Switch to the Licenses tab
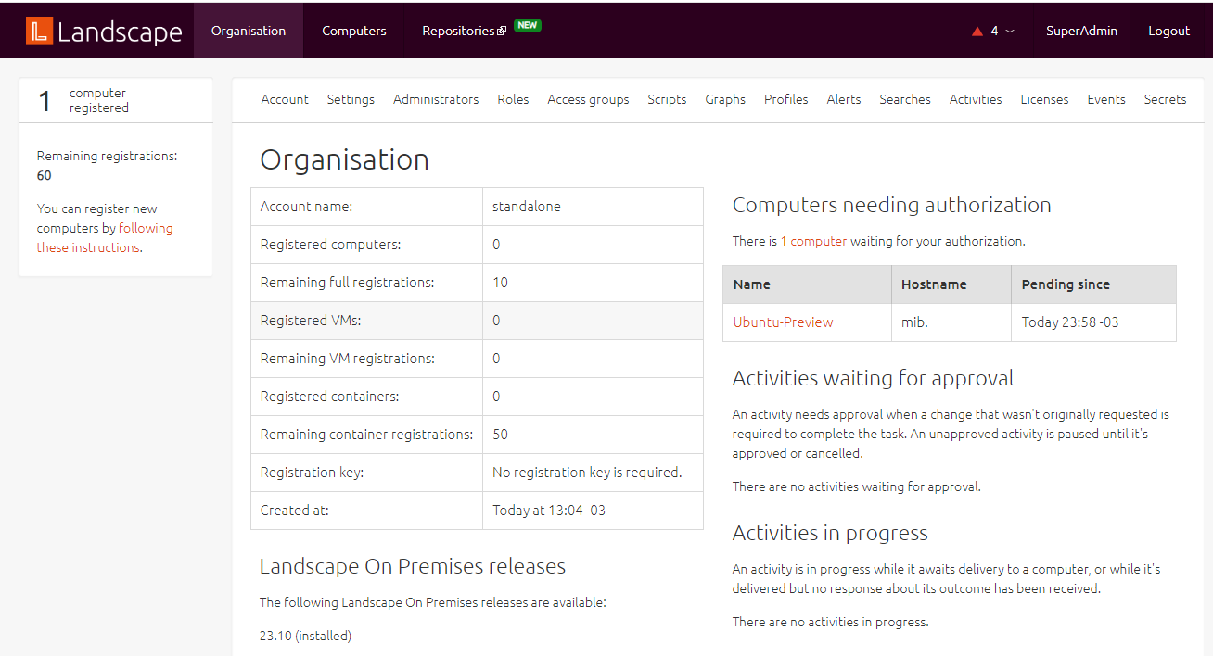Viewport: 1213px width, 656px height. tap(1044, 99)
